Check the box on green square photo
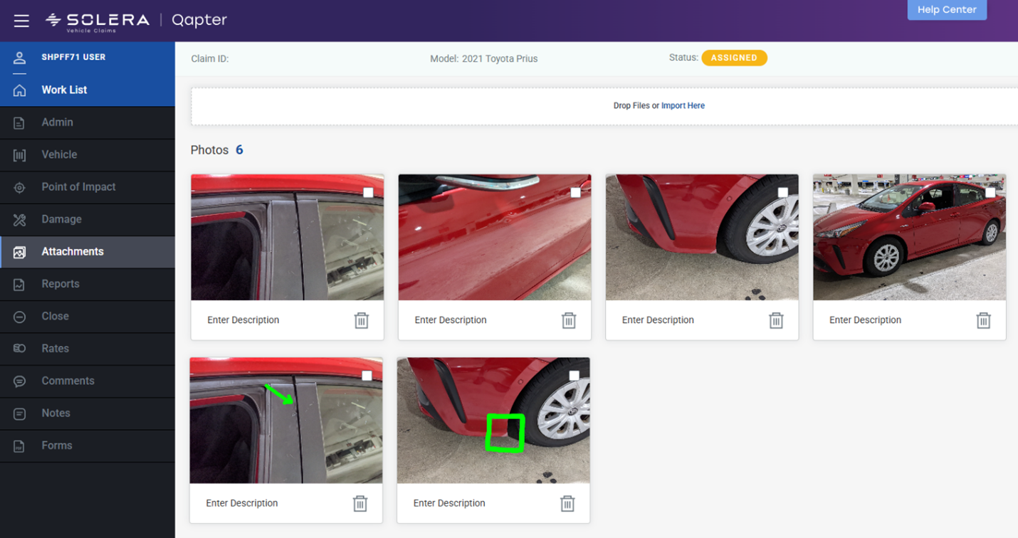 point(574,376)
